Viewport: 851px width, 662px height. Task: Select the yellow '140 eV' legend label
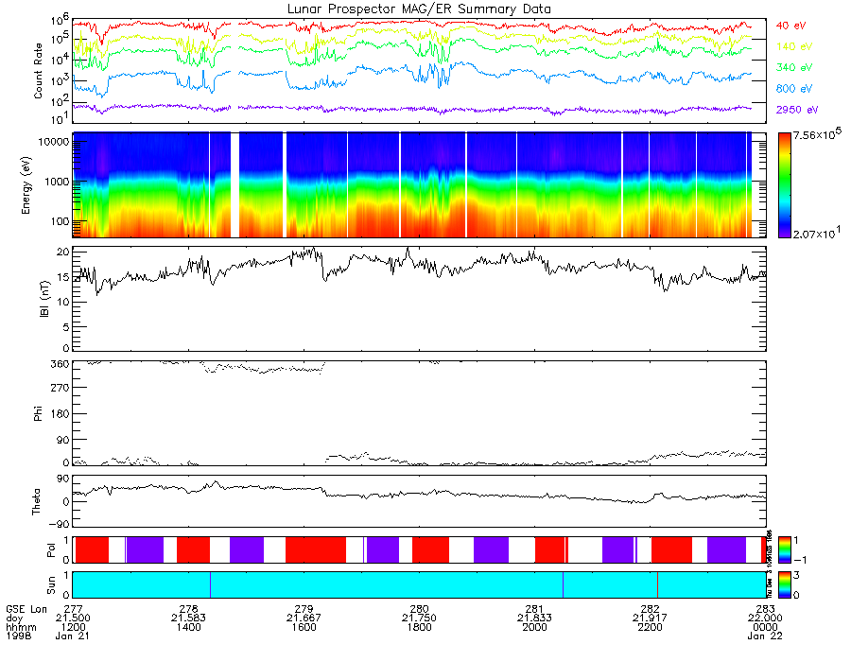point(794,46)
